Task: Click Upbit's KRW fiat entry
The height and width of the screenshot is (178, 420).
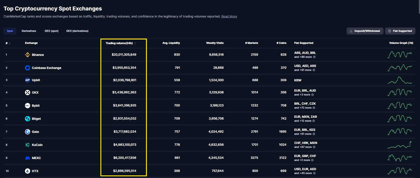Action: [298, 80]
